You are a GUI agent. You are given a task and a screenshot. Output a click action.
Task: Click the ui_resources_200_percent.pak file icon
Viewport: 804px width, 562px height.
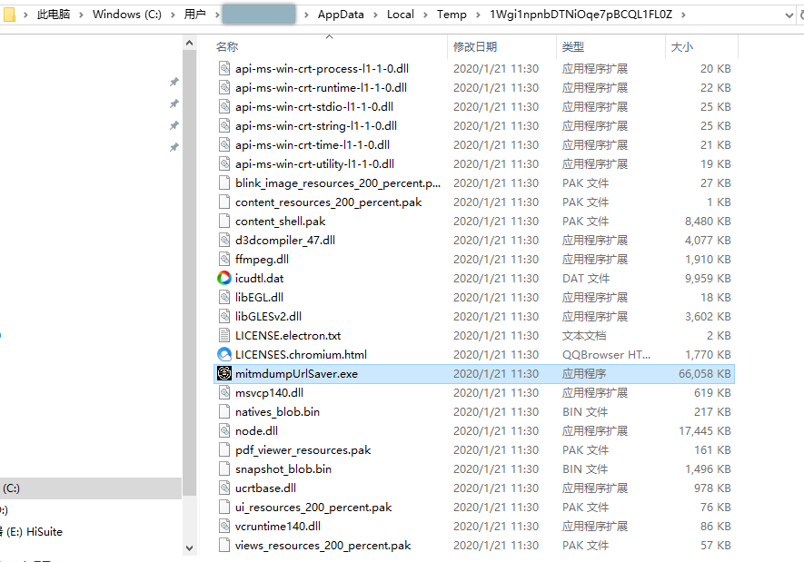point(224,508)
